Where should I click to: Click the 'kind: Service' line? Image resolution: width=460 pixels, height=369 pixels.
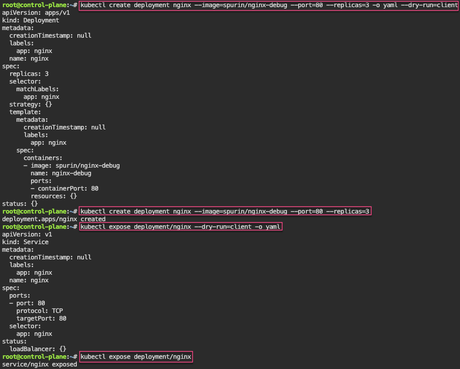click(x=25, y=242)
